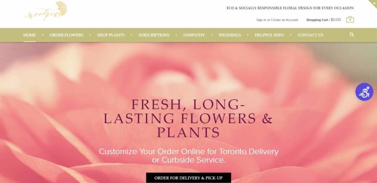
Task: Click the shopping bag cart icon
Action: [x=350, y=20]
